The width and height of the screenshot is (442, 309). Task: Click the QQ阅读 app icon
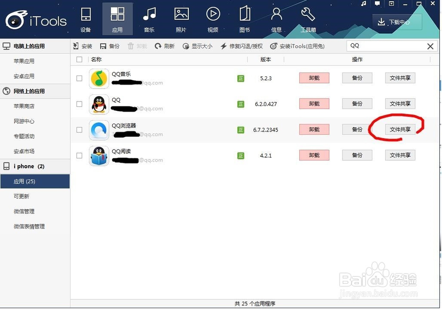pos(99,156)
